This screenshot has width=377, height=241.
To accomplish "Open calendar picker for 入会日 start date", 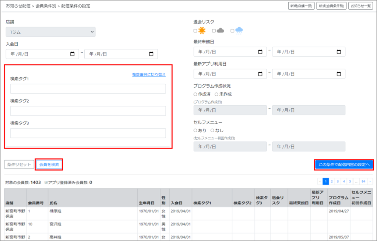I will click(72, 54).
